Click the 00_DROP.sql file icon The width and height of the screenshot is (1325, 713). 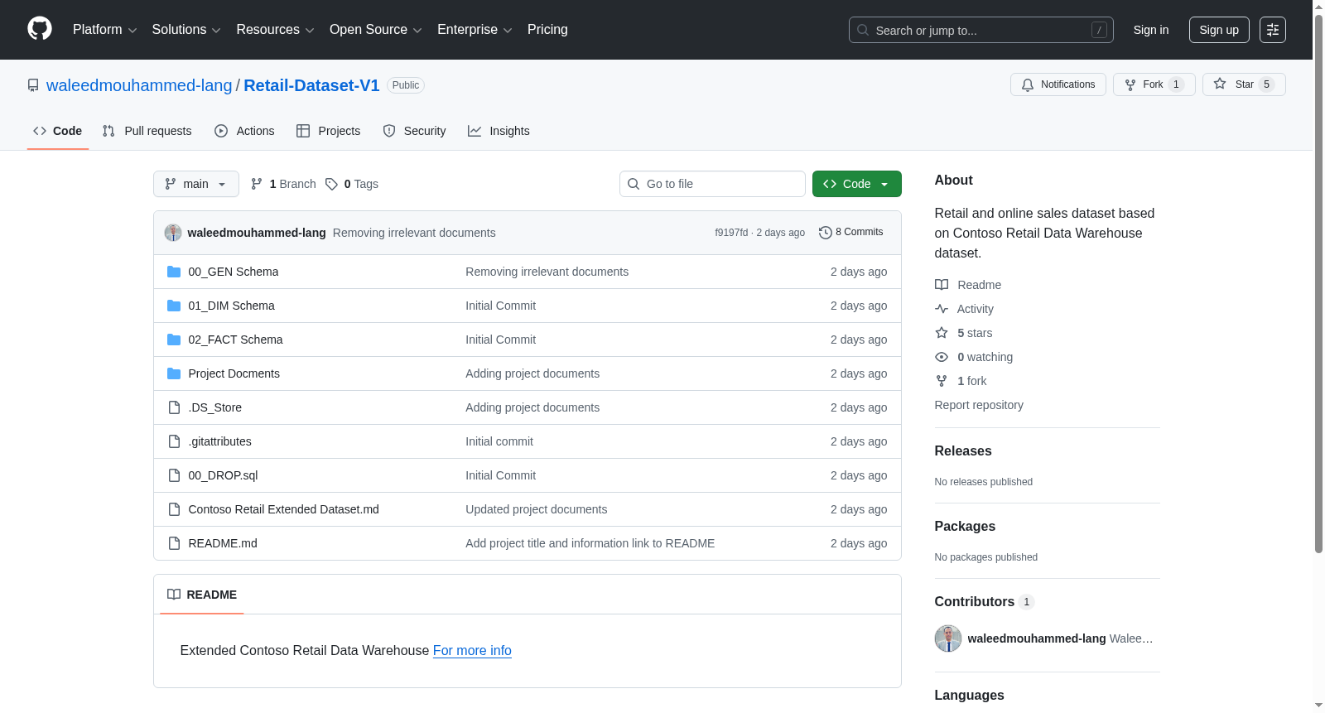(x=174, y=475)
